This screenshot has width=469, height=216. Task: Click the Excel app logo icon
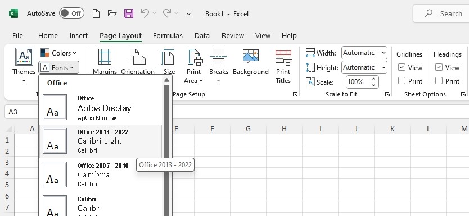[13, 13]
